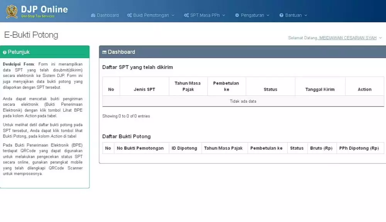
Task: Go to the Dashboard menu label
Action: 108,15
